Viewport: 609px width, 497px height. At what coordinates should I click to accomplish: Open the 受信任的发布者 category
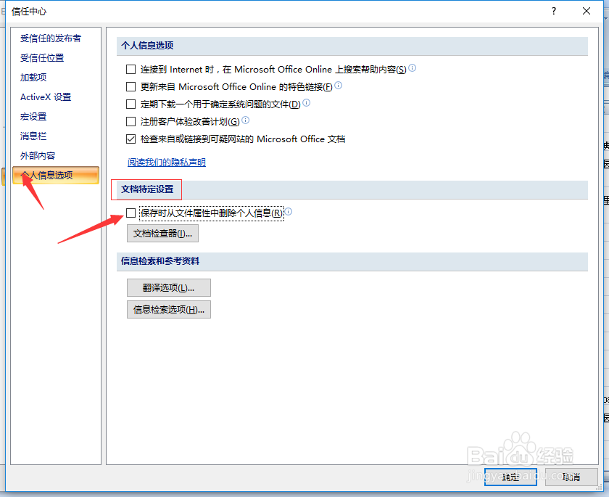[x=51, y=38]
